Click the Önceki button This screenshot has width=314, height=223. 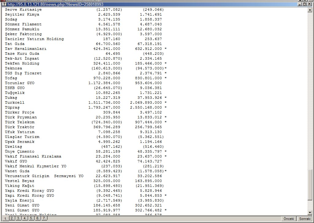289,219
